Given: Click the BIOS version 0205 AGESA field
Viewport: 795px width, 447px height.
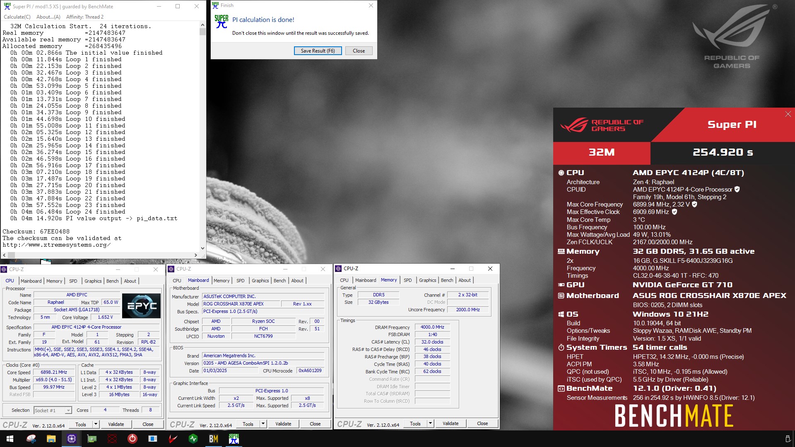Looking at the screenshot, I should [x=263, y=363].
